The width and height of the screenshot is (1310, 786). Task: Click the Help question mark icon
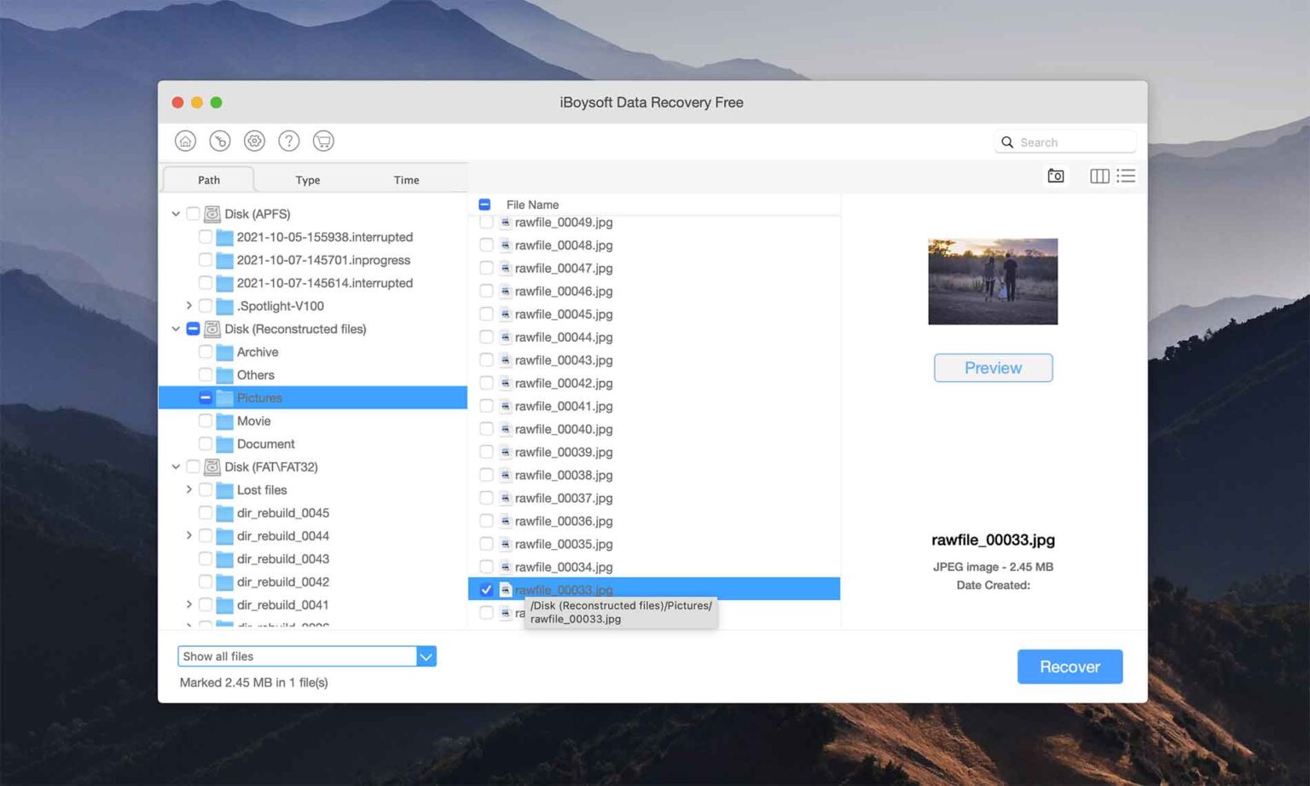pos(288,141)
